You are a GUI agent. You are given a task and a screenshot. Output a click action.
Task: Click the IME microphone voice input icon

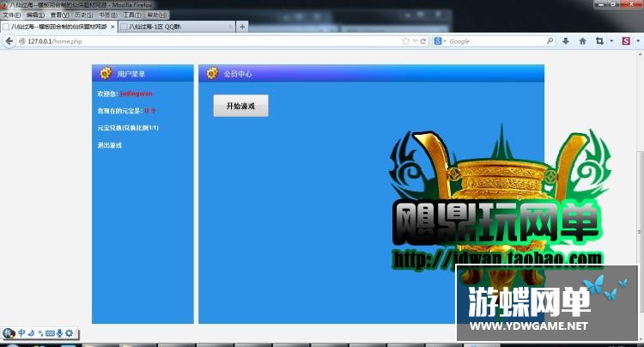(59, 333)
